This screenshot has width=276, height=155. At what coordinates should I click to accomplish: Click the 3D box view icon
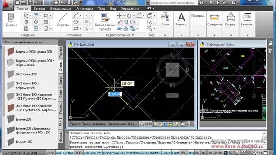(x=150, y=15)
